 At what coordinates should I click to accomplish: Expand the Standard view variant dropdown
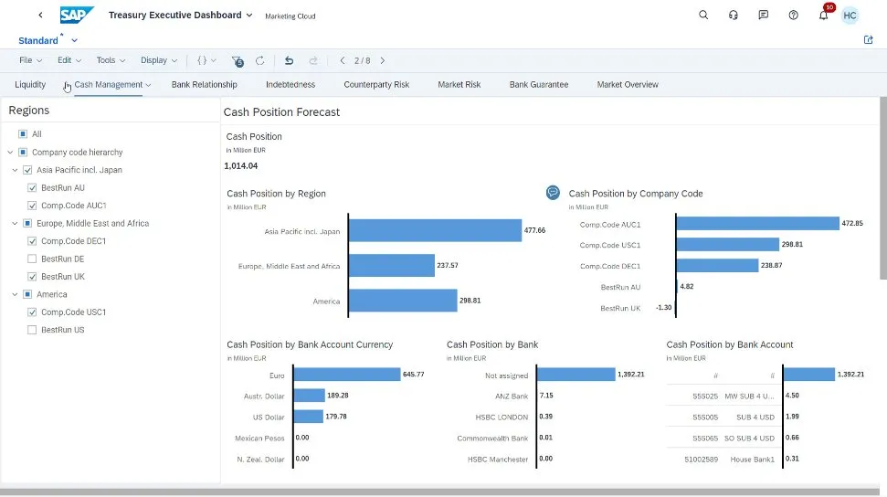[x=74, y=41]
